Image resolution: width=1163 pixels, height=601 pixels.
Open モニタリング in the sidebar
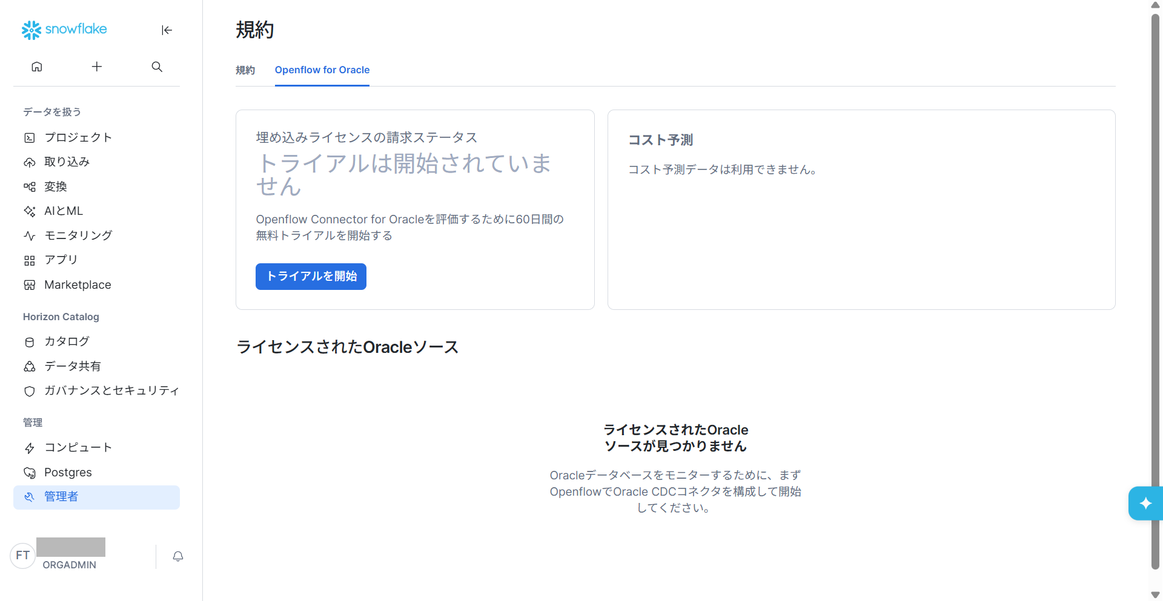[x=97, y=235]
